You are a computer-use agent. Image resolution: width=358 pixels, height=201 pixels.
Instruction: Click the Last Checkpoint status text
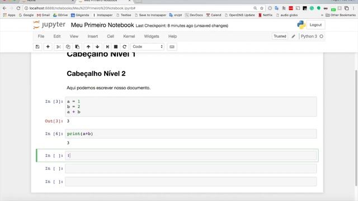click(182, 26)
